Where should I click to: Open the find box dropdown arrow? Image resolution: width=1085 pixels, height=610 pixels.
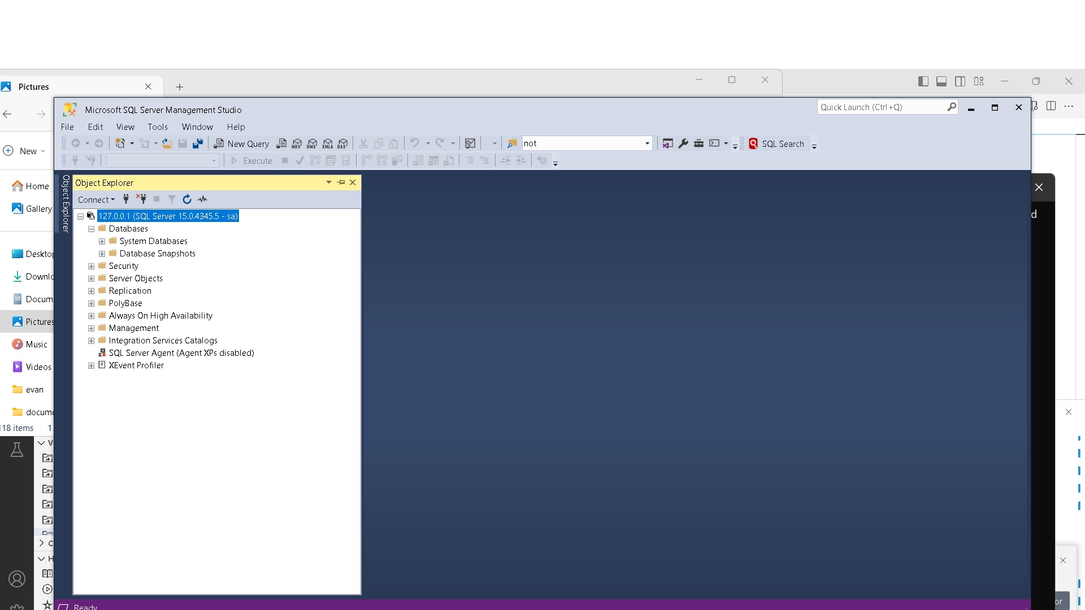coord(647,143)
